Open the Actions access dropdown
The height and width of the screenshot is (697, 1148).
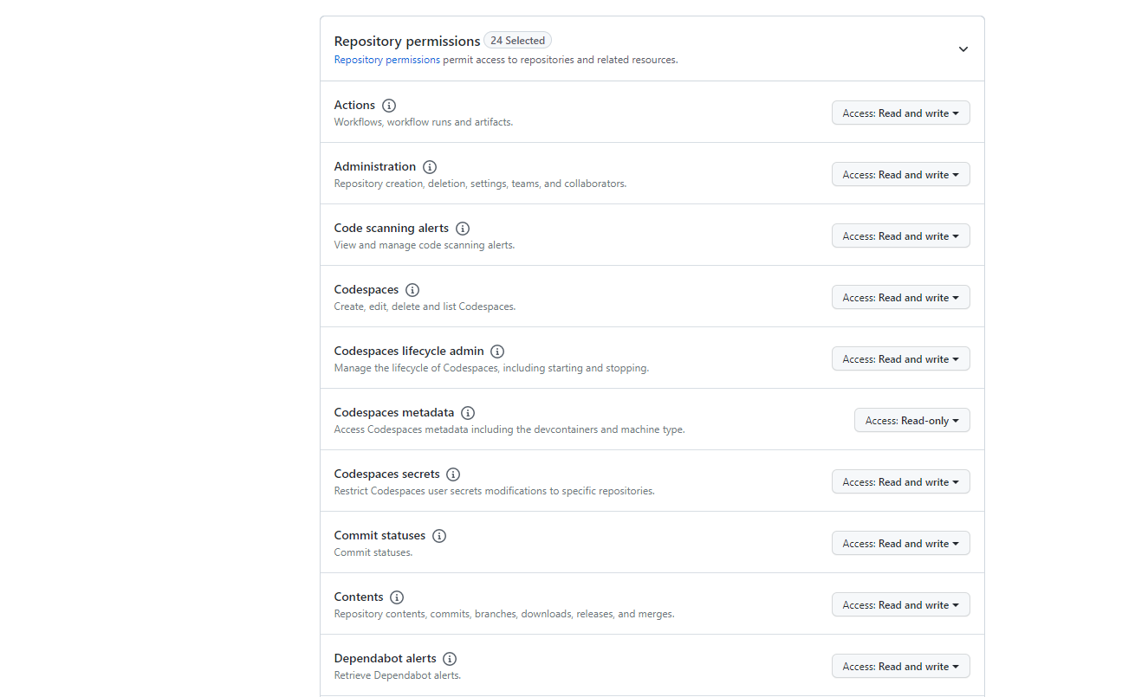(x=901, y=113)
